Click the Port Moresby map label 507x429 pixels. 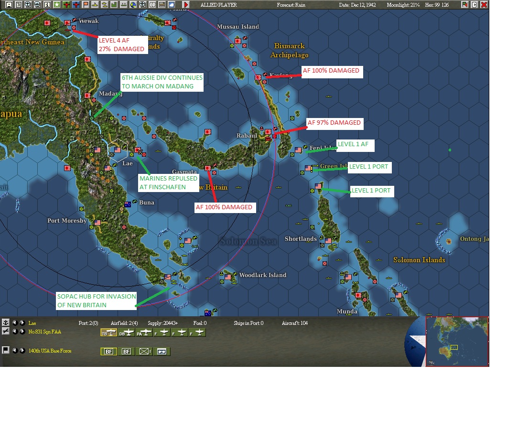click(67, 221)
